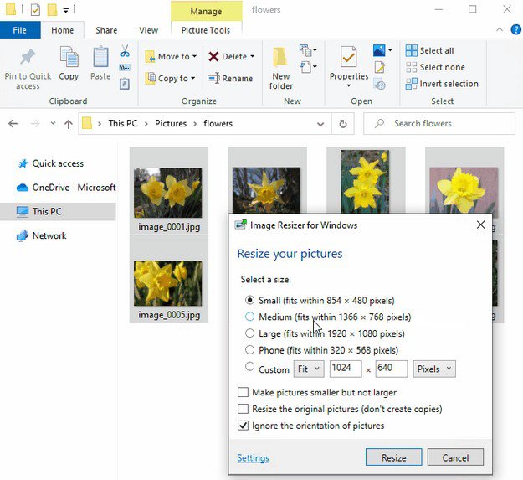
Task: Open the Settings link in dialog
Action: (253, 458)
